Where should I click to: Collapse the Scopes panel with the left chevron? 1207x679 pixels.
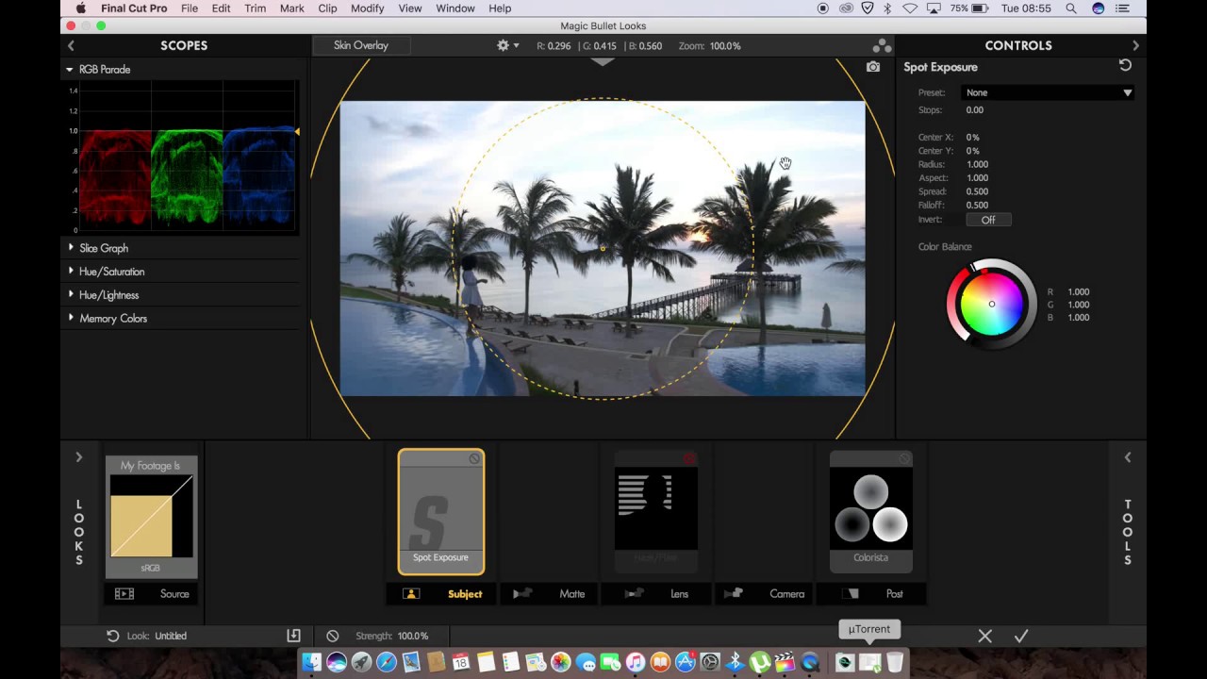click(71, 45)
